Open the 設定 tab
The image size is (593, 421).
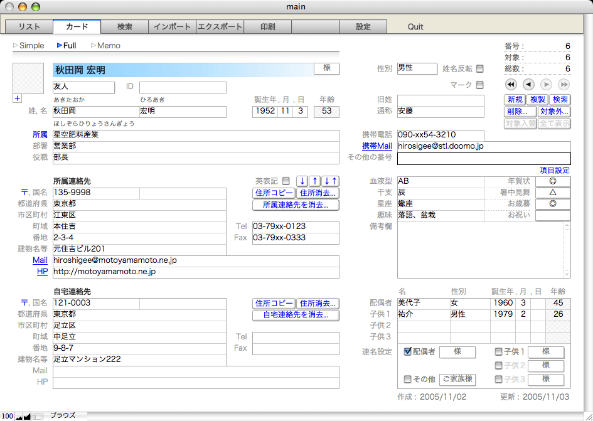coord(363,27)
